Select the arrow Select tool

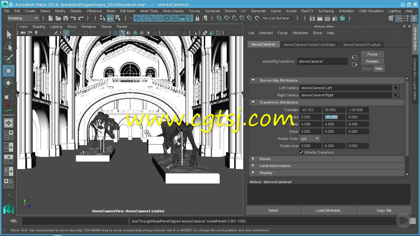click(9, 35)
